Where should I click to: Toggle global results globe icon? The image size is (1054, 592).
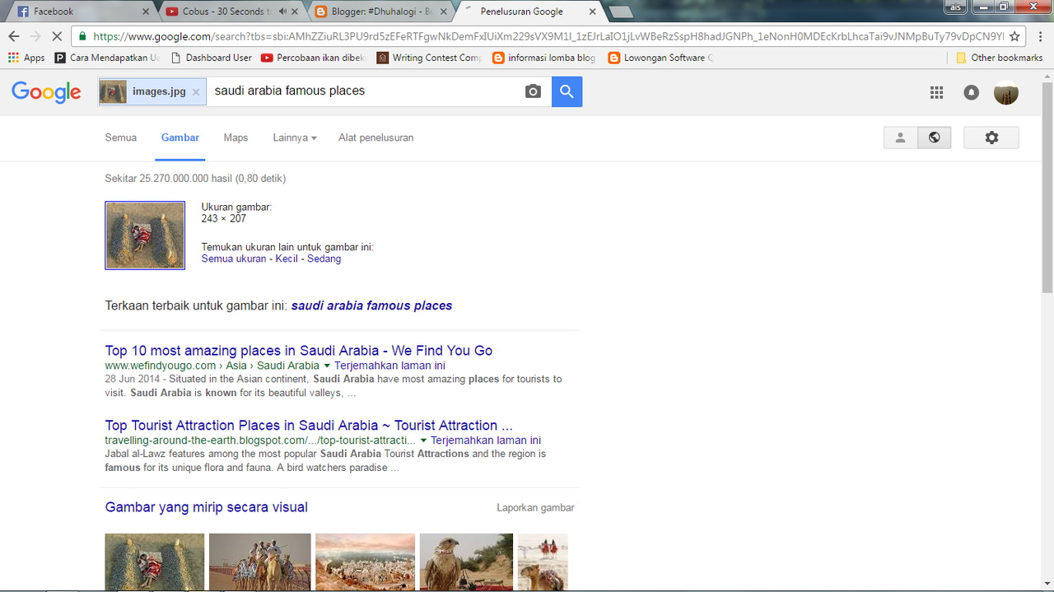point(934,138)
